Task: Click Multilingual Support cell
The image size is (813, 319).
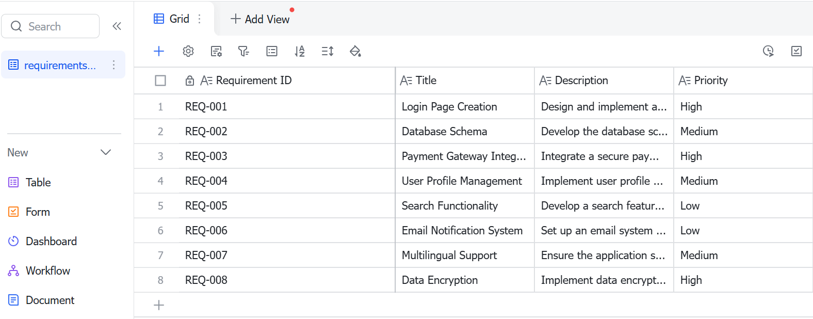Action: click(465, 255)
